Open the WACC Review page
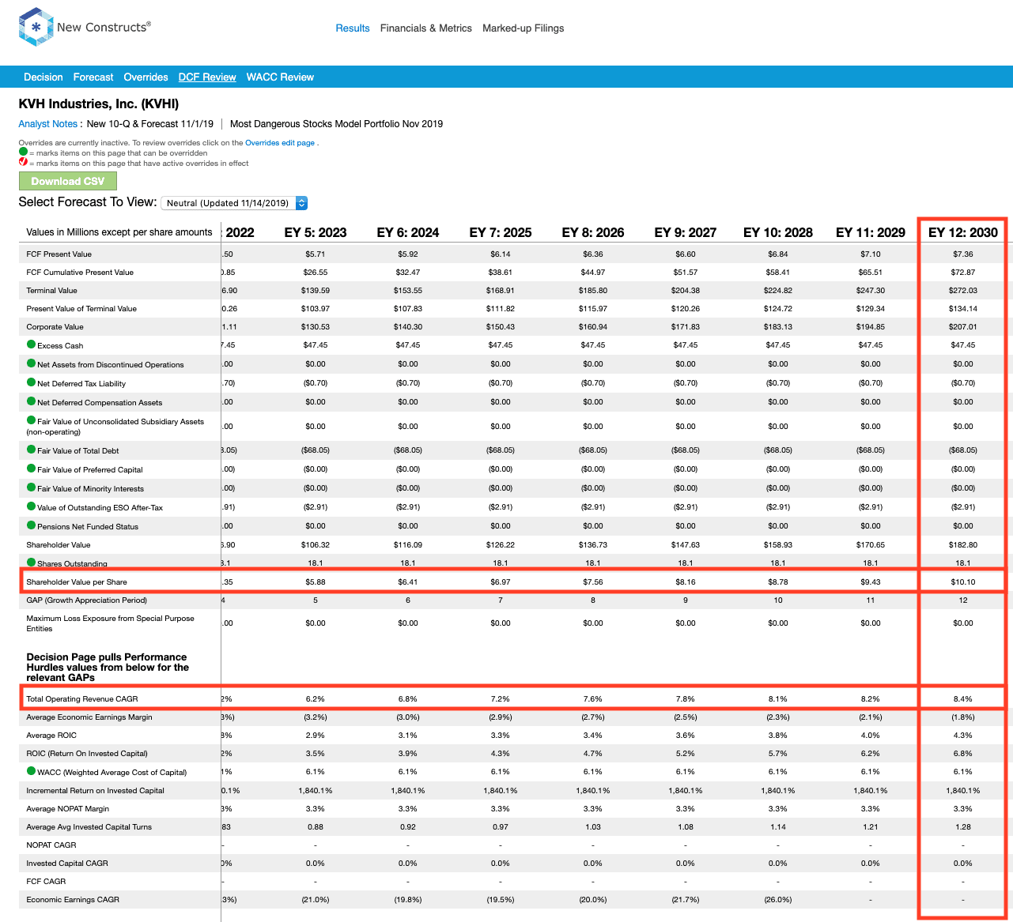The image size is (1013, 922). [x=280, y=77]
